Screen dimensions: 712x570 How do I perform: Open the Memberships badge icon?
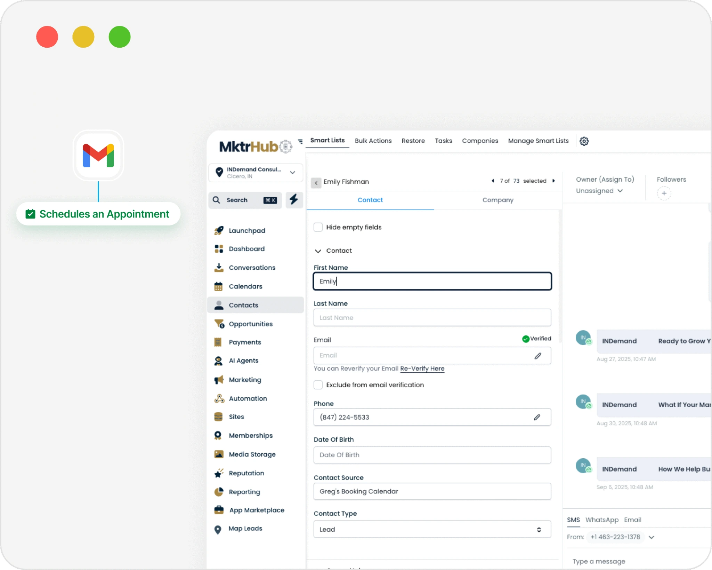[x=218, y=435]
